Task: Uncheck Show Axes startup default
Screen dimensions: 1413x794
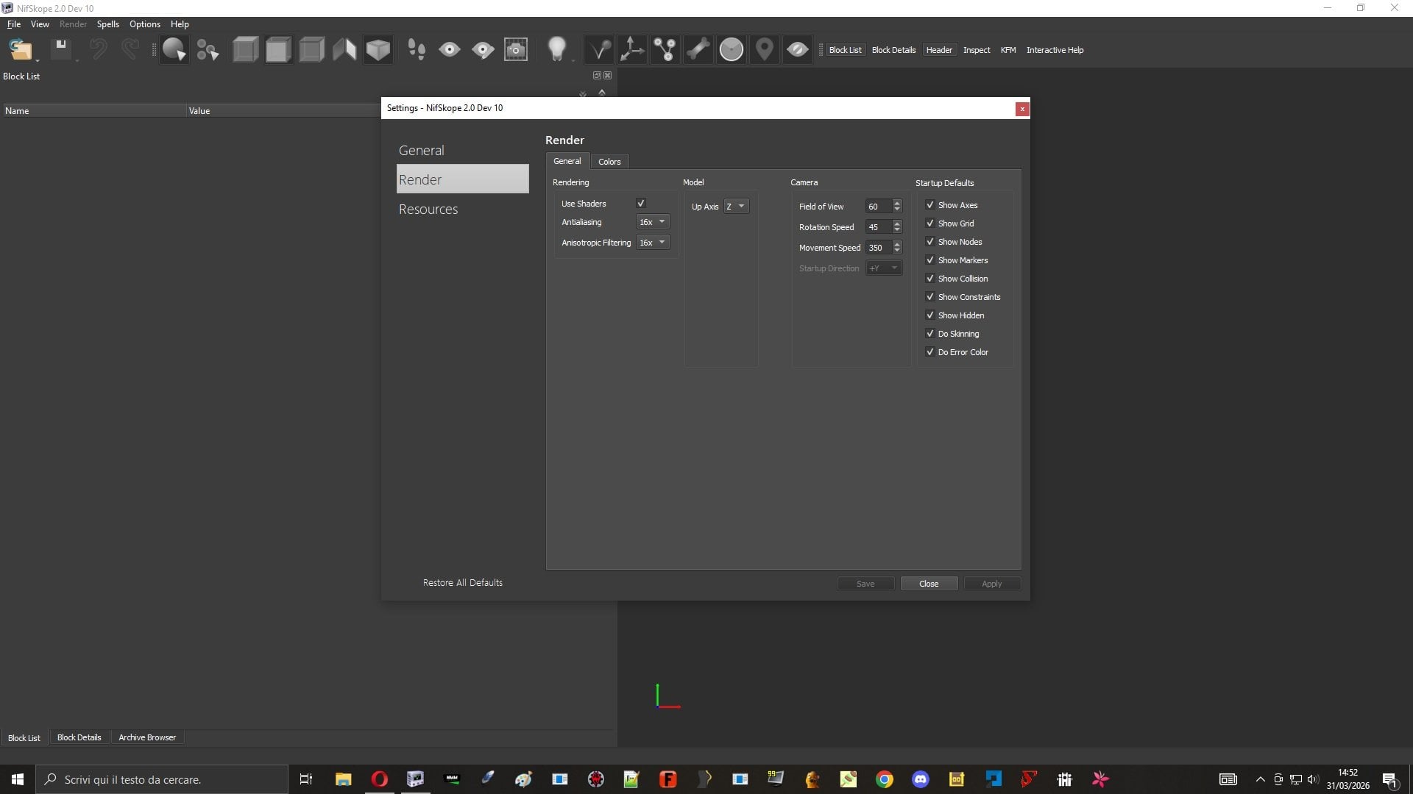Action: (x=930, y=205)
